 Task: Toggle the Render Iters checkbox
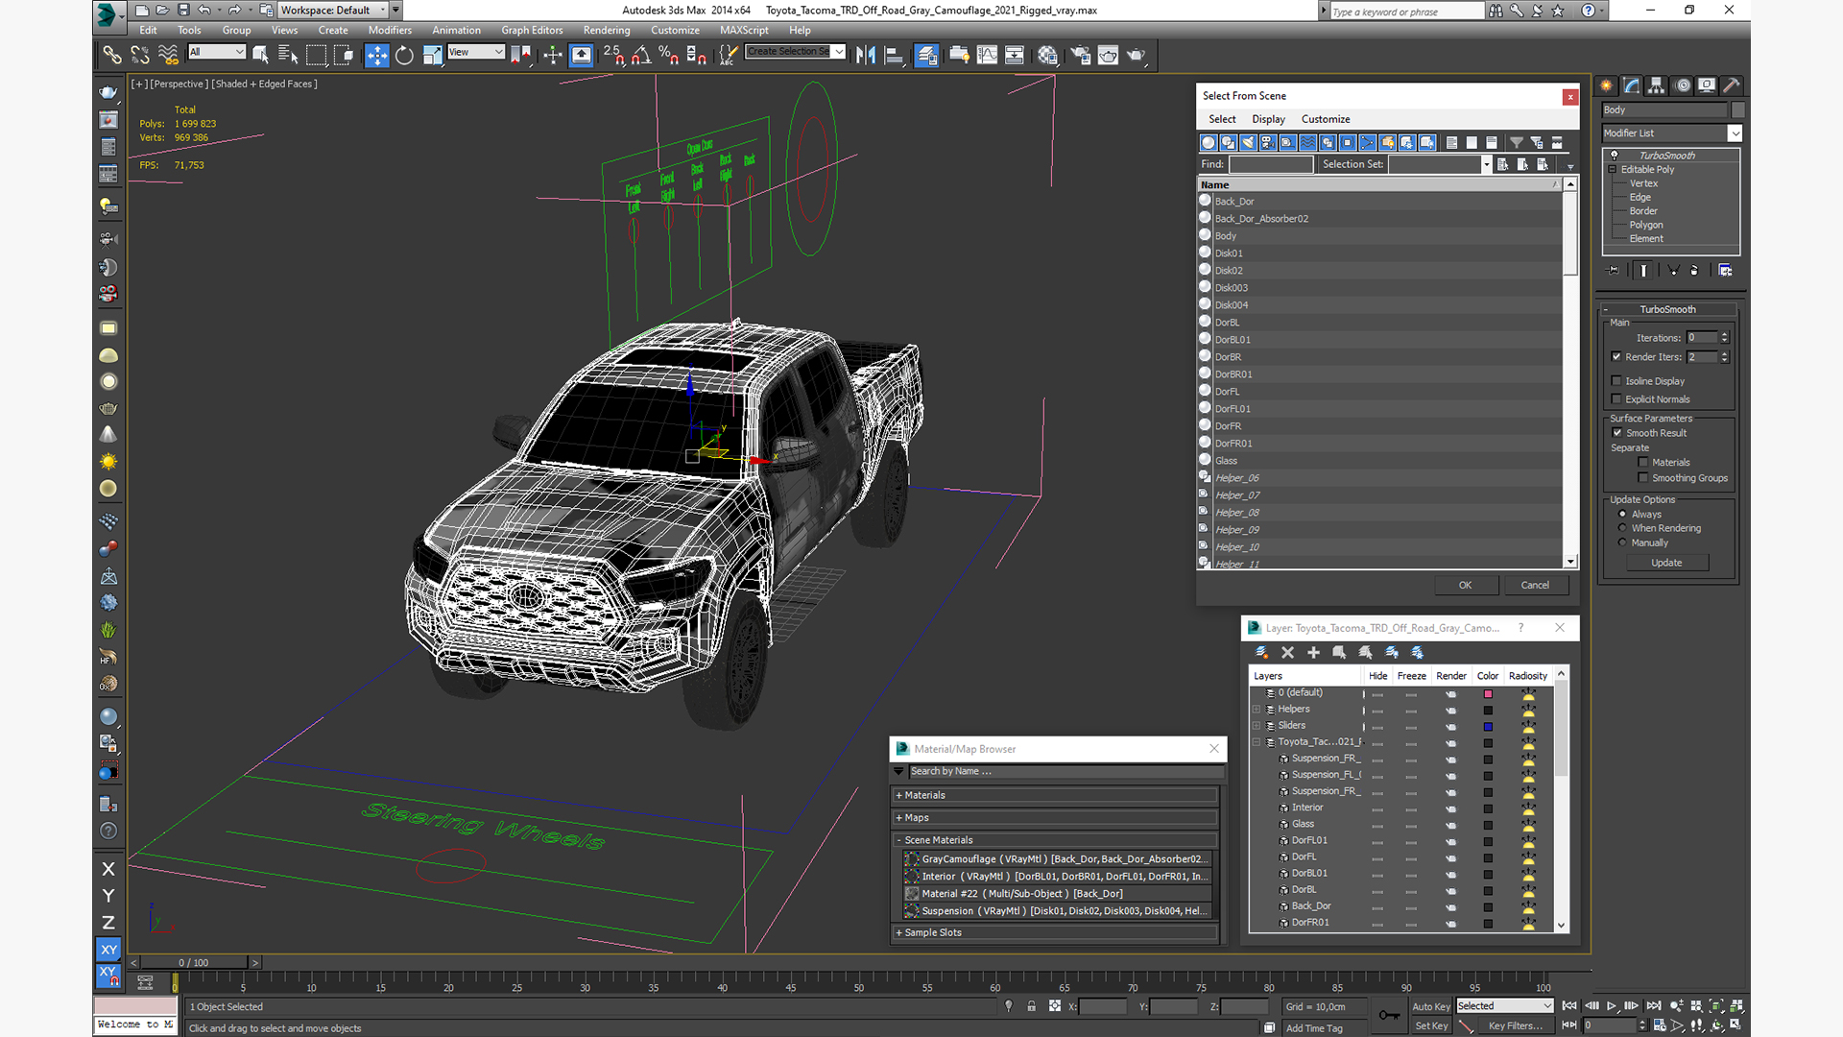click(1616, 356)
